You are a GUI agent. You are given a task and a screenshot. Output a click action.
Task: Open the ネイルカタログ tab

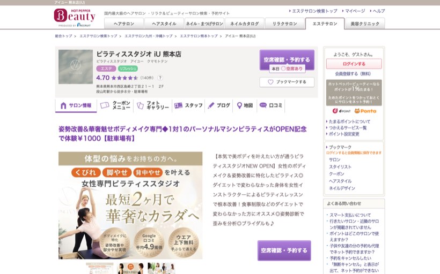click(x=244, y=24)
